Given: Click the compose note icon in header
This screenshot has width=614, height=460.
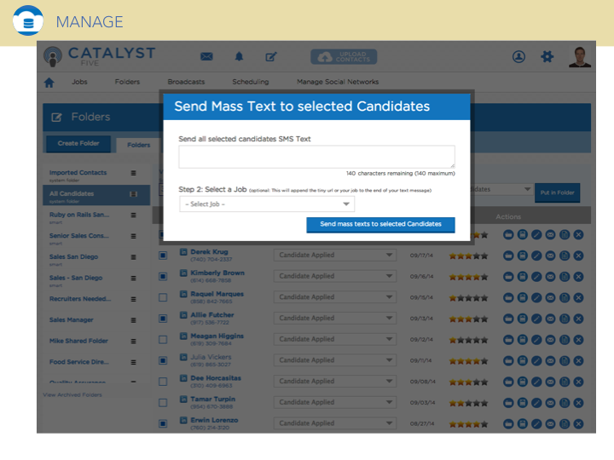Looking at the screenshot, I should click(271, 57).
